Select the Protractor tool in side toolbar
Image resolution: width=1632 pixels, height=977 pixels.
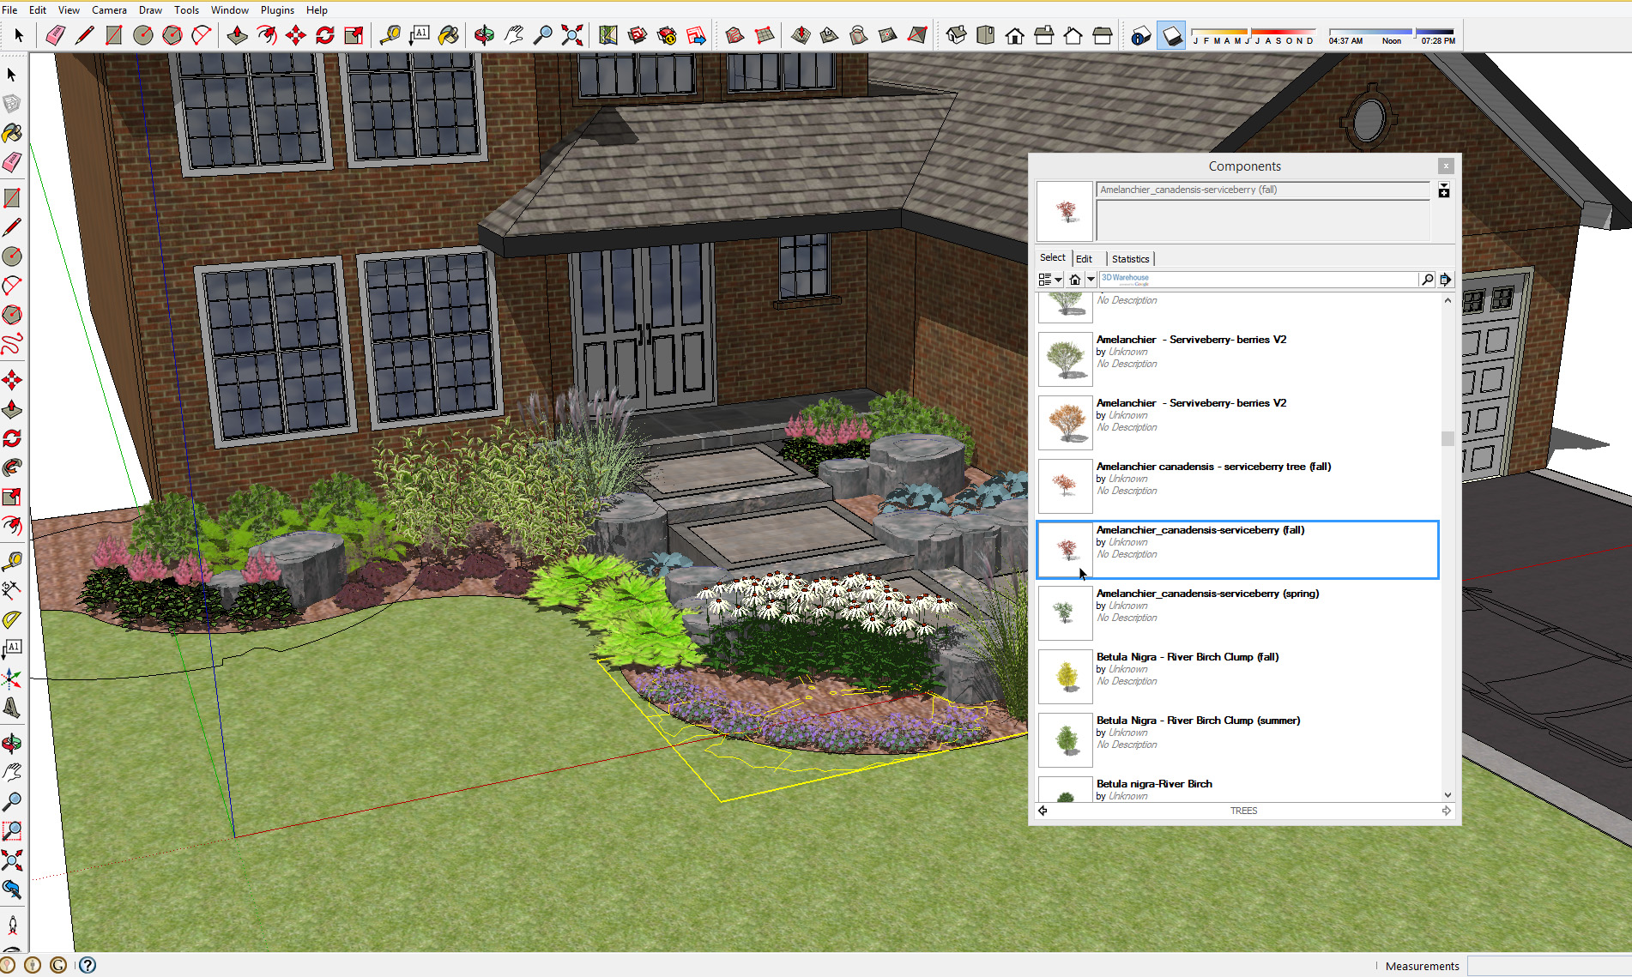12,619
